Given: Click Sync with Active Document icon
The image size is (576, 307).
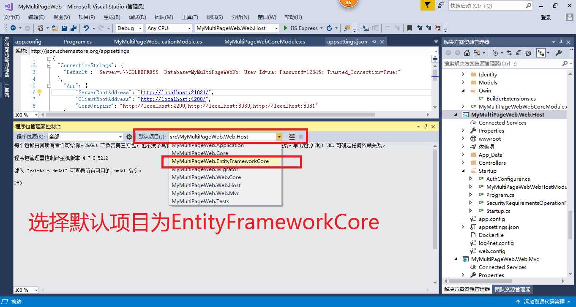Looking at the screenshot, I should (x=509, y=53).
